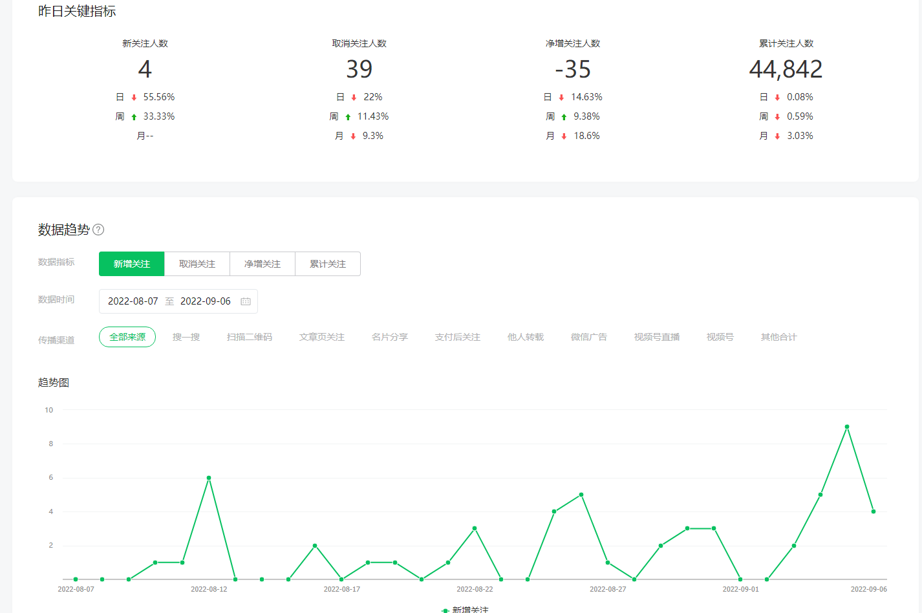The height and width of the screenshot is (613, 922).
Task: Filter by 文章页关注 channel
Action: pyautogui.click(x=322, y=337)
